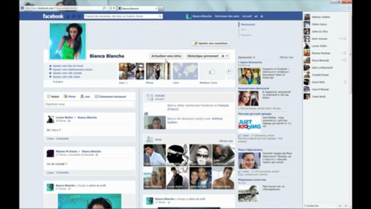The height and width of the screenshot is (209, 371).
Task: Open Carte map thumbnail tile
Action: 185,71
